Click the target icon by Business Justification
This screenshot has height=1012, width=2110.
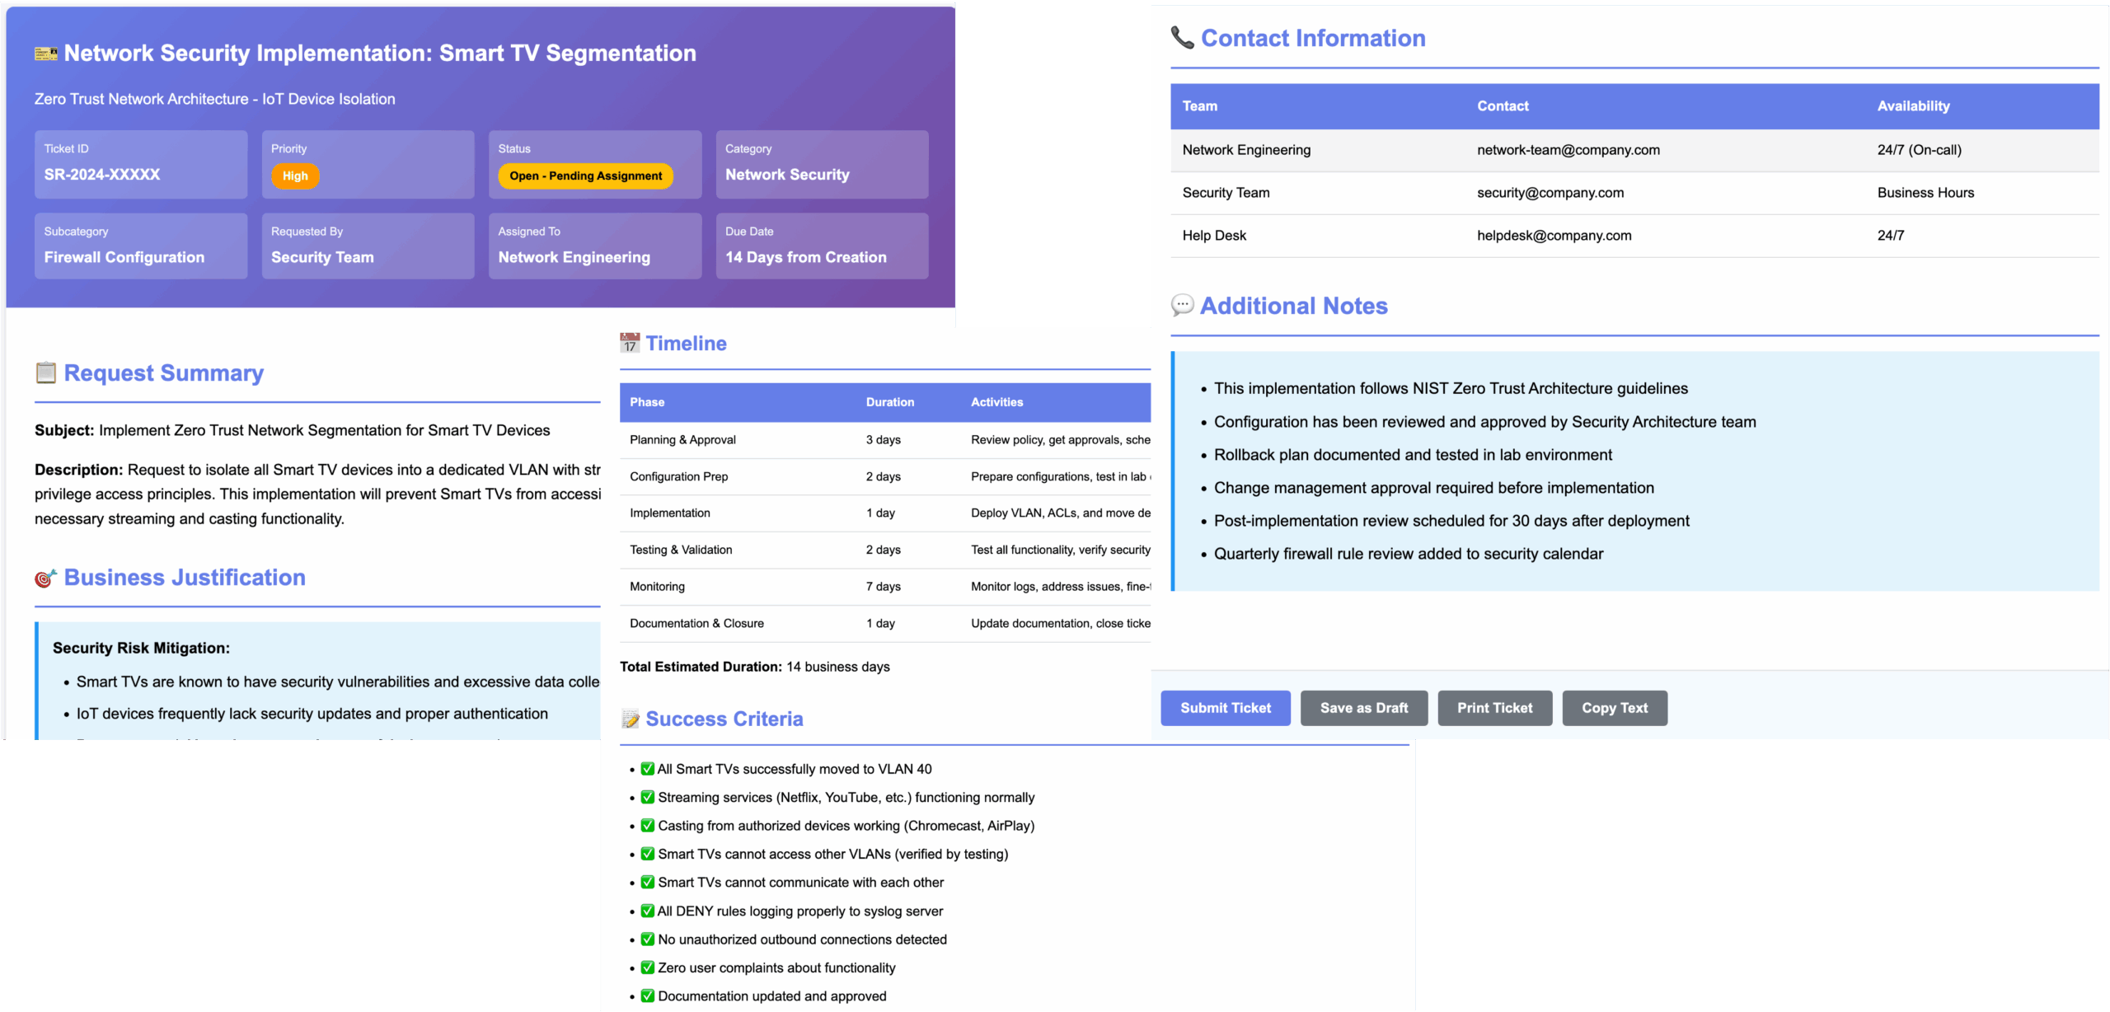click(46, 579)
